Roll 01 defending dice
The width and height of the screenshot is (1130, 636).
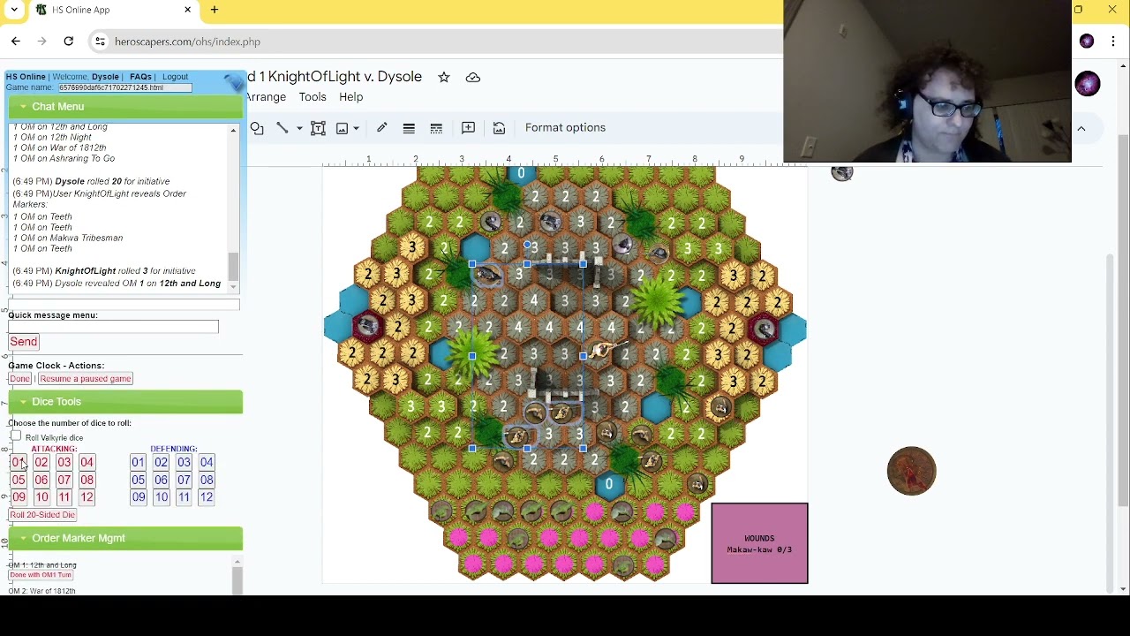(x=138, y=463)
